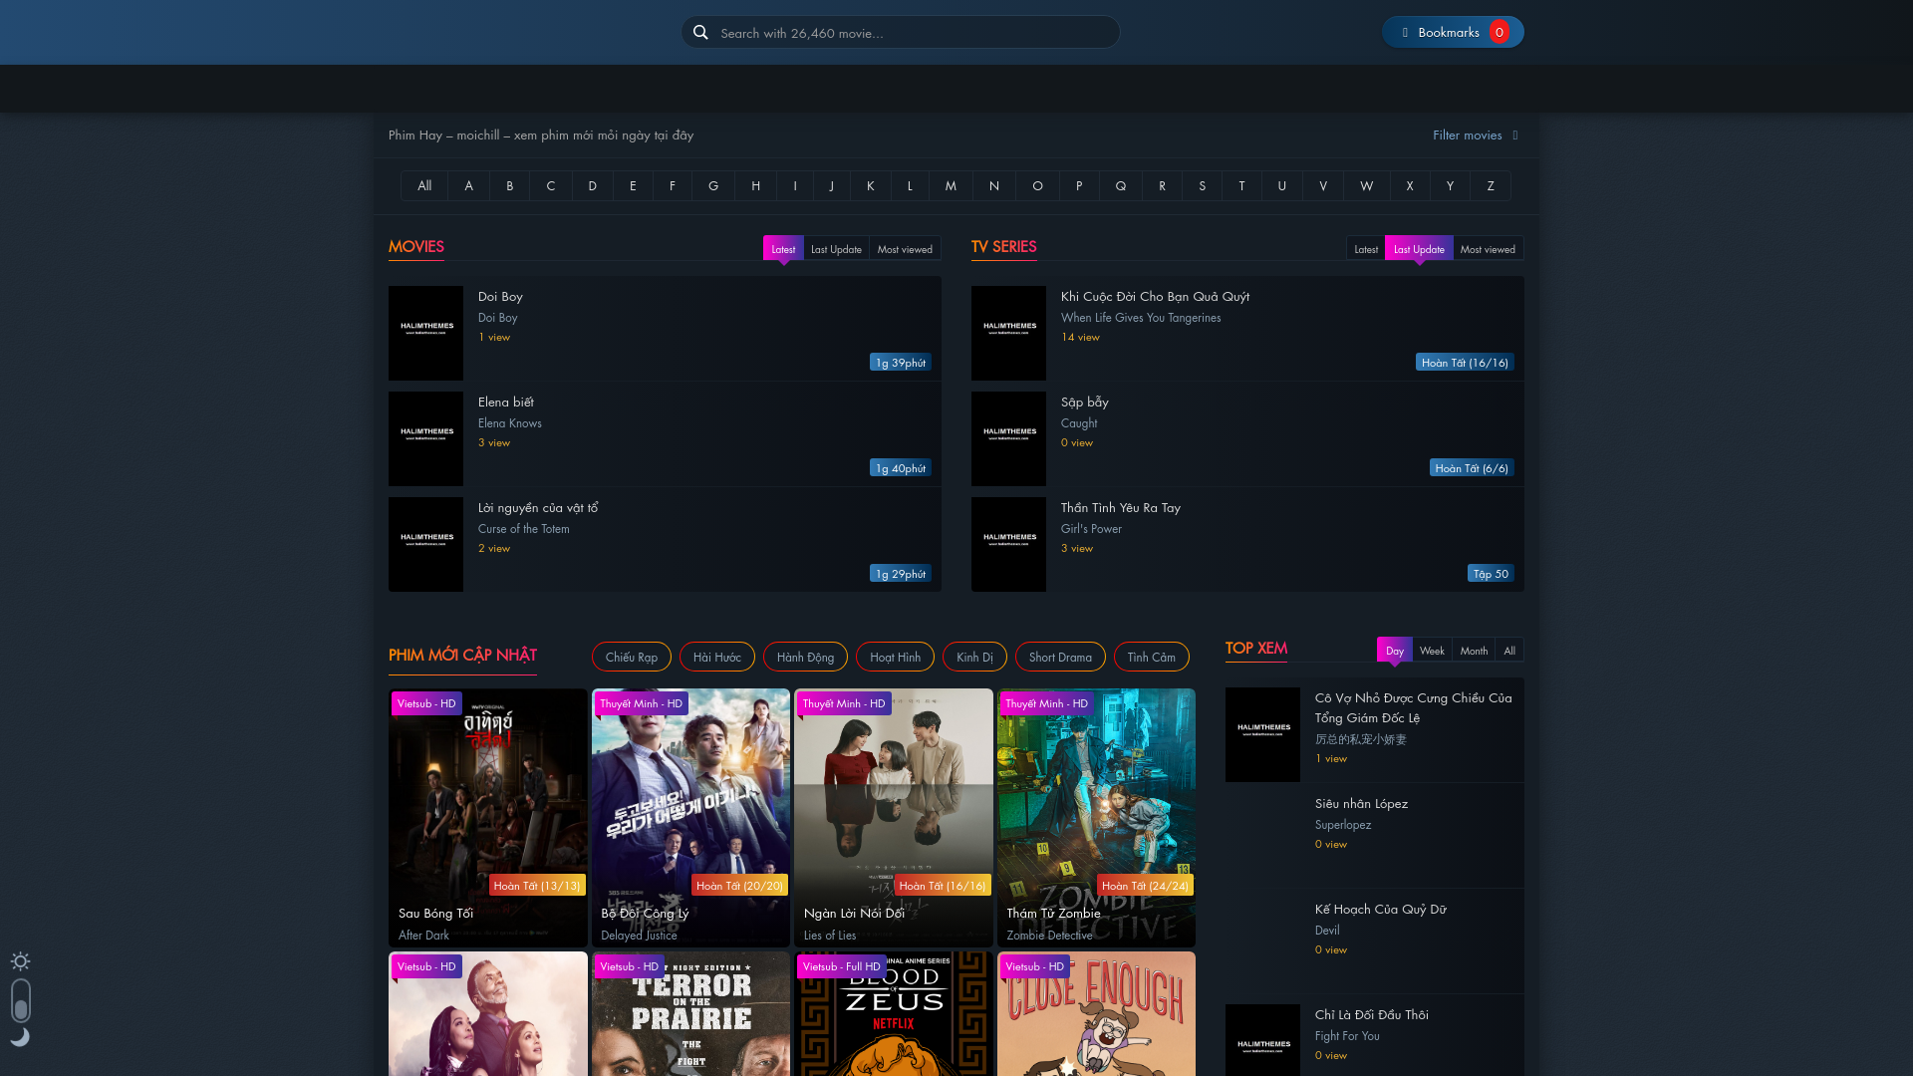This screenshot has height=1076, width=1913.
Task: Click the moon dark-mode icon
Action: (20, 1037)
